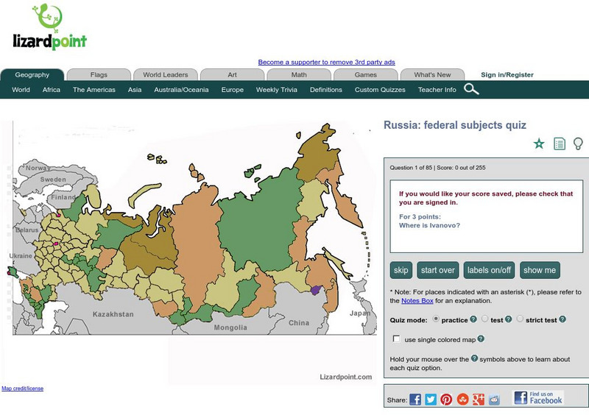Click the Belarus label on the map
Image resolution: width=589 pixels, height=415 pixels.
pyautogui.click(x=27, y=230)
